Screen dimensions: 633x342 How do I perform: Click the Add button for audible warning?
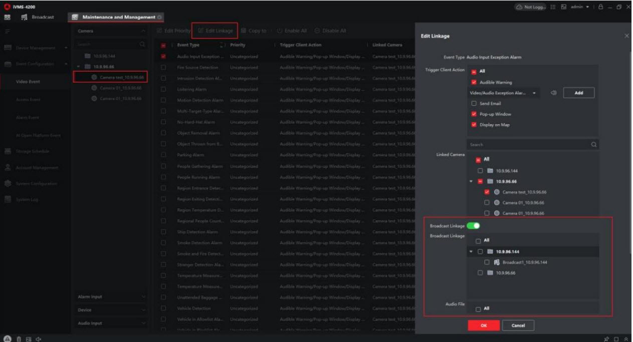(x=578, y=93)
